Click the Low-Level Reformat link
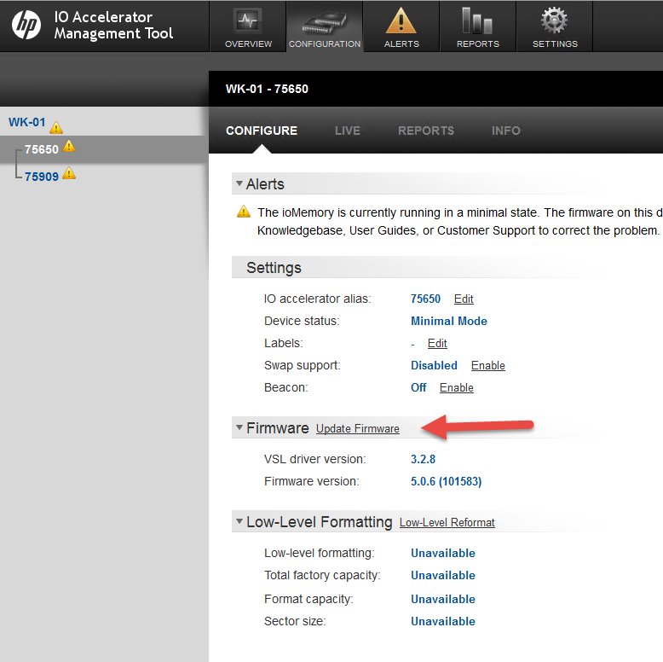The height and width of the screenshot is (662, 663). point(447,523)
